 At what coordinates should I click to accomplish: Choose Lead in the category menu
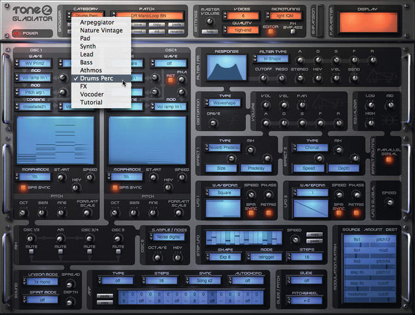[101, 54]
